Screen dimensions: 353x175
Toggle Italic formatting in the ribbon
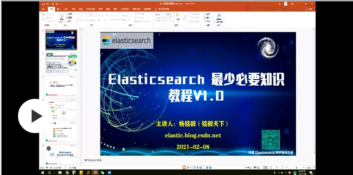(81, 20)
